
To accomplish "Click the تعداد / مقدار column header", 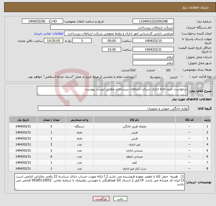I will [51, 120].
